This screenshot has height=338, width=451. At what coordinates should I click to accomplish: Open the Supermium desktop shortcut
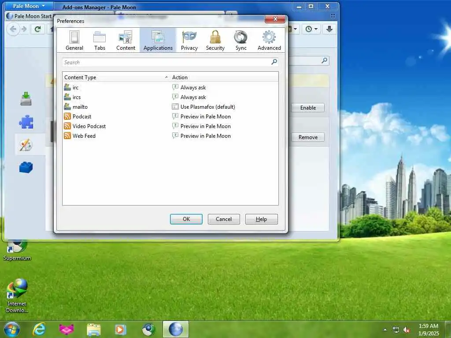(17, 250)
